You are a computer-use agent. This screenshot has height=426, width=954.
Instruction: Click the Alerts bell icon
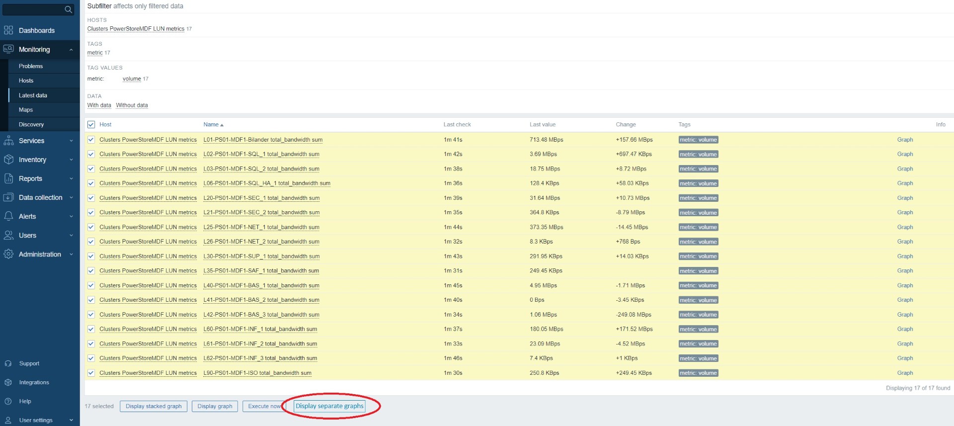(8, 216)
